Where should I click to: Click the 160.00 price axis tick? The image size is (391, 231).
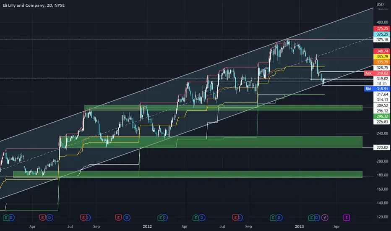point(382,189)
